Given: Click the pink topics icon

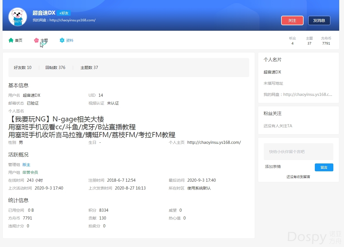Looking at the screenshot, I should tap(36, 40).
